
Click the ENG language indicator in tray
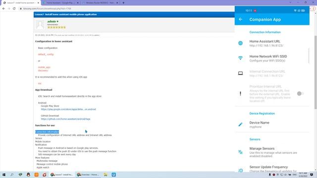[x=295, y=175]
